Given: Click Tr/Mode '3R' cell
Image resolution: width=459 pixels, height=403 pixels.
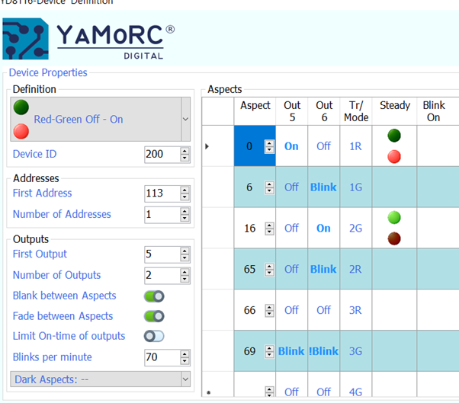Looking at the screenshot, I should [x=356, y=310].
